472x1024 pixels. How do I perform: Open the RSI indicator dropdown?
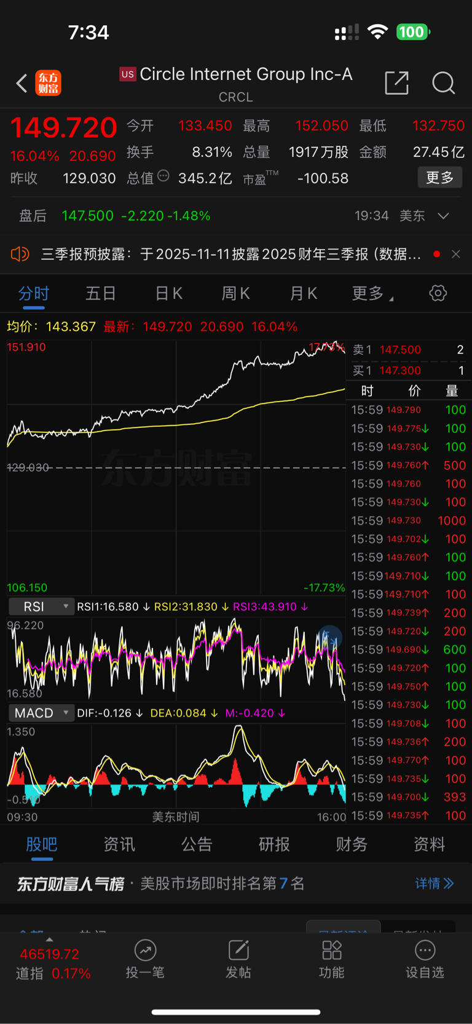coord(42,606)
